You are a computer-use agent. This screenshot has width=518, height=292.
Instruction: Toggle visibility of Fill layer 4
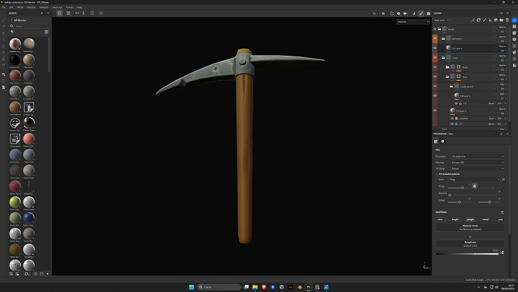coord(435,47)
